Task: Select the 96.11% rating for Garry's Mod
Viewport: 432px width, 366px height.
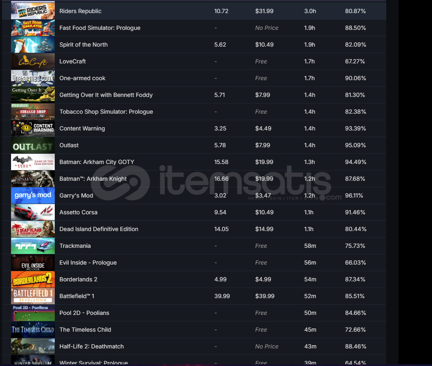Action: (x=354, y=195)
